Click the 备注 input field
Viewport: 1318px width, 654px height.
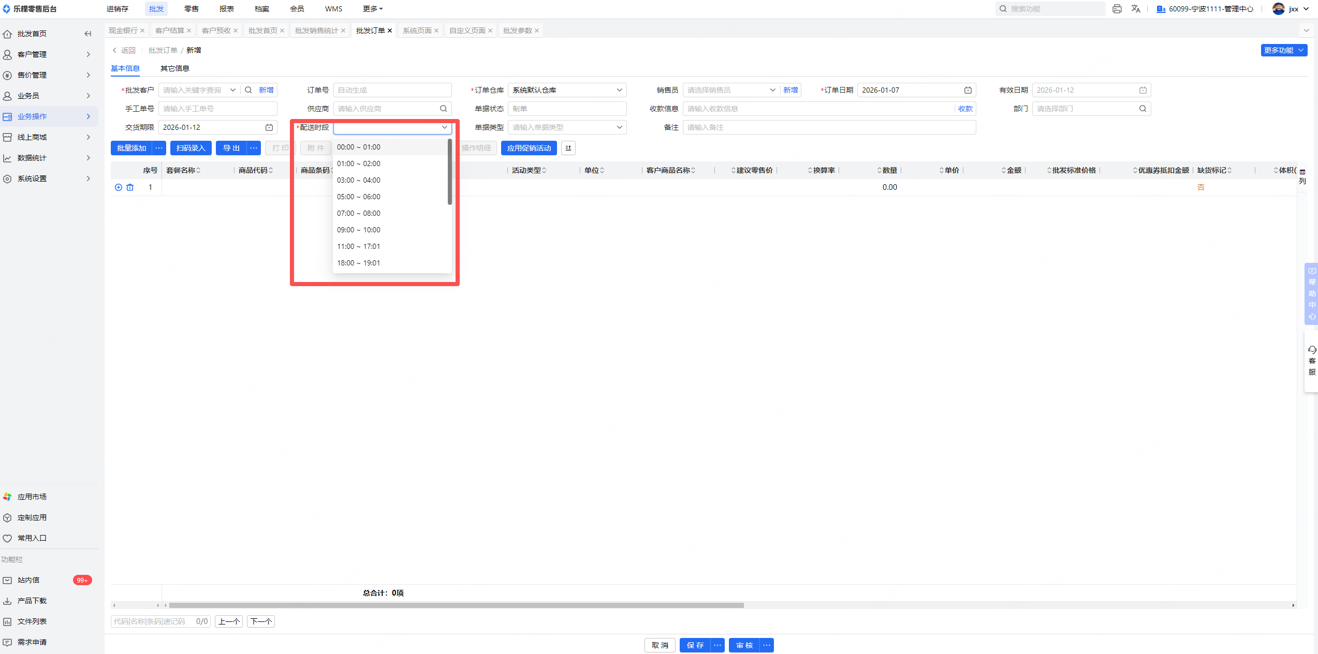coord(828,127)
